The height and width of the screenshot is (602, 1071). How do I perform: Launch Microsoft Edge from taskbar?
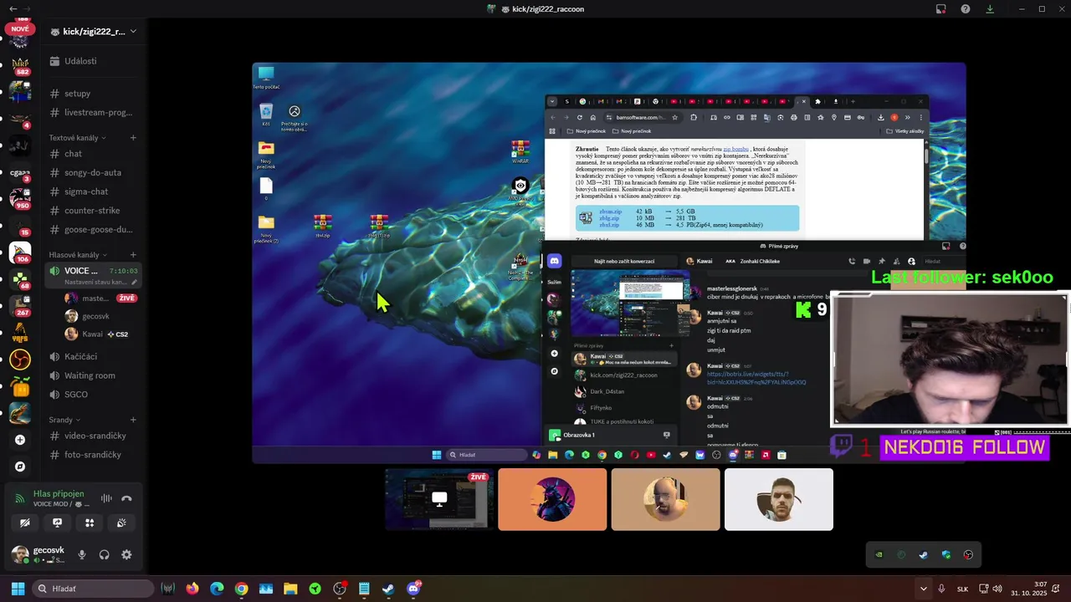pyautogui.click(x=217, y=589)
